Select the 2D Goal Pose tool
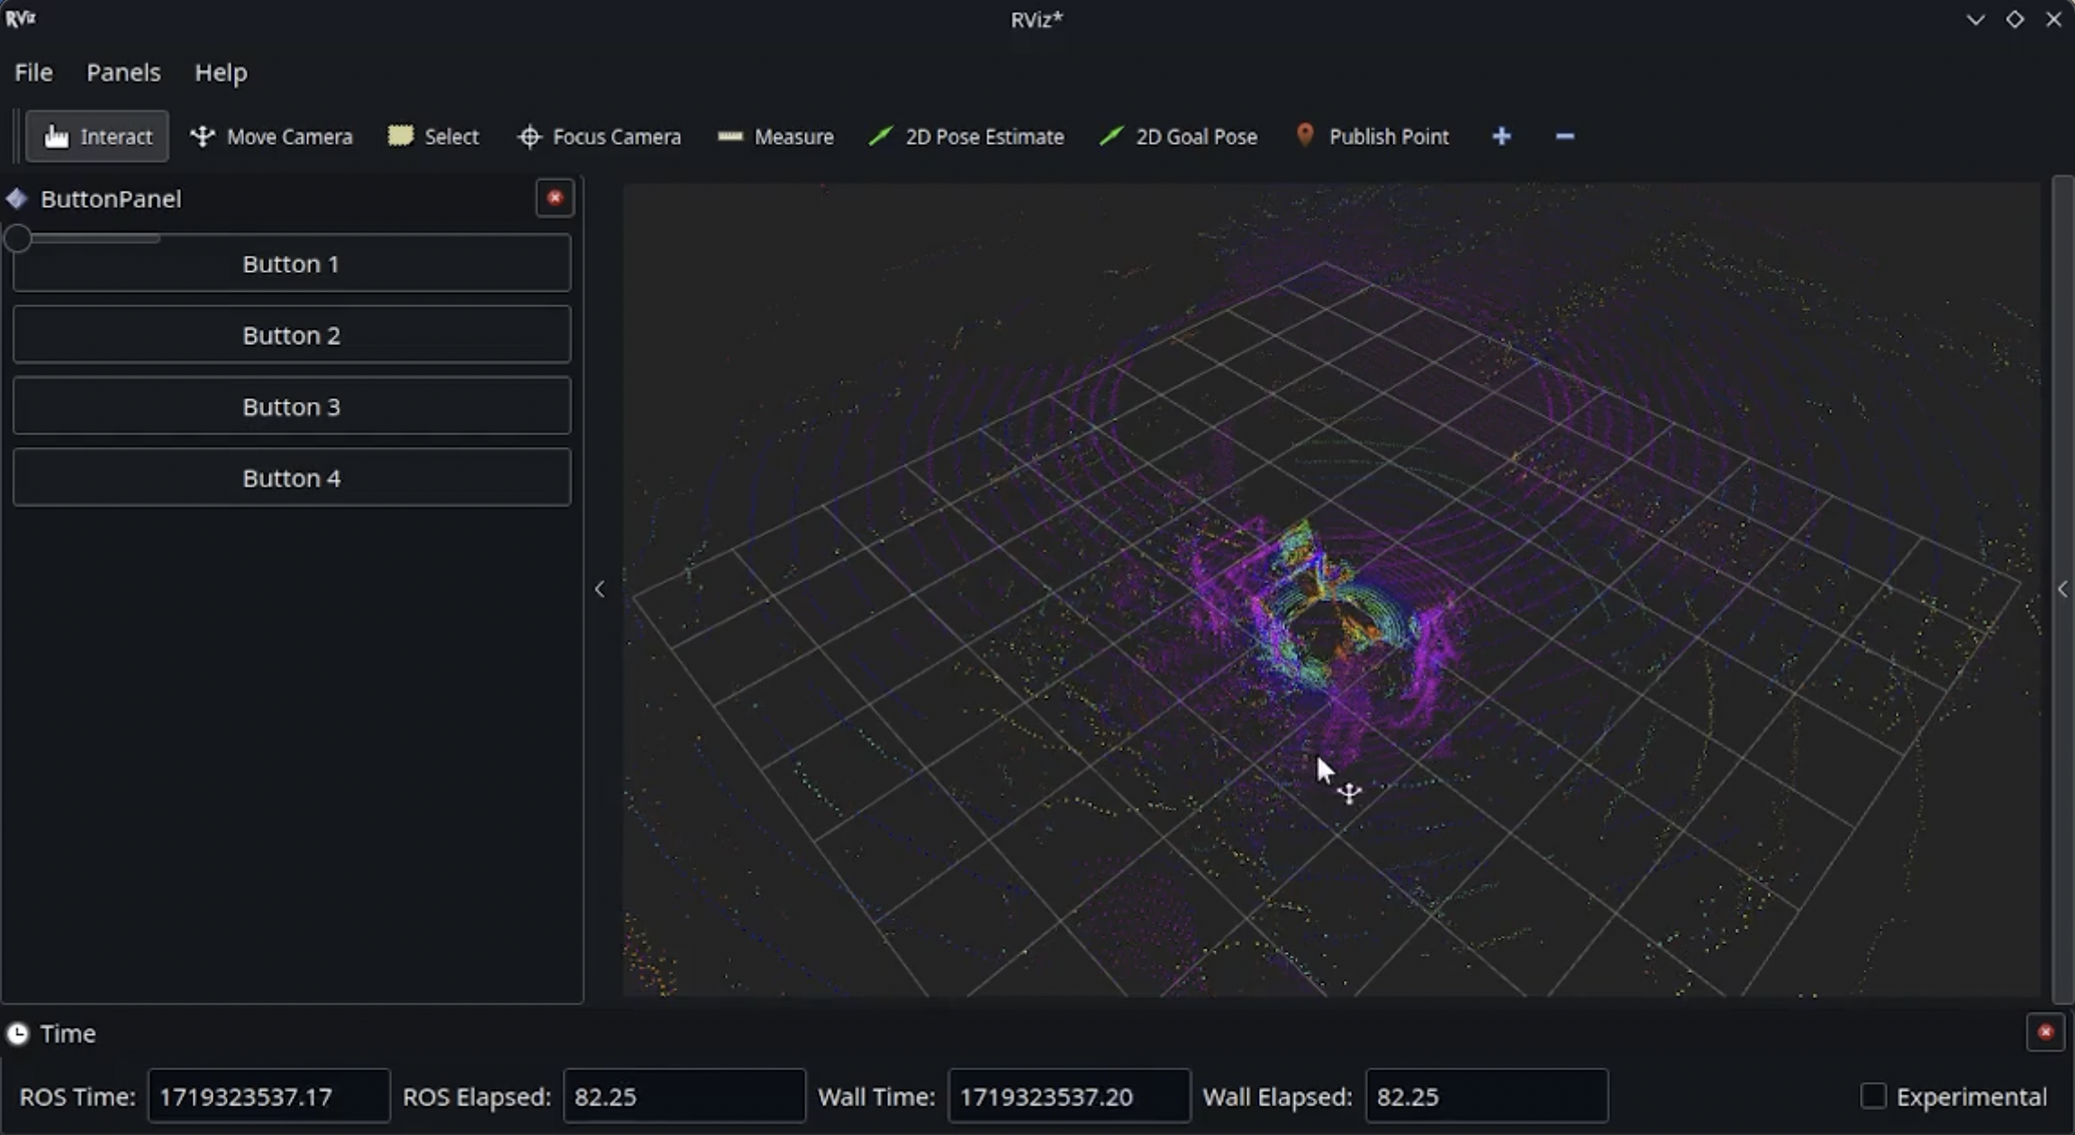Viewport: 2075px width, 1135px height. (x=1177, y=136)
